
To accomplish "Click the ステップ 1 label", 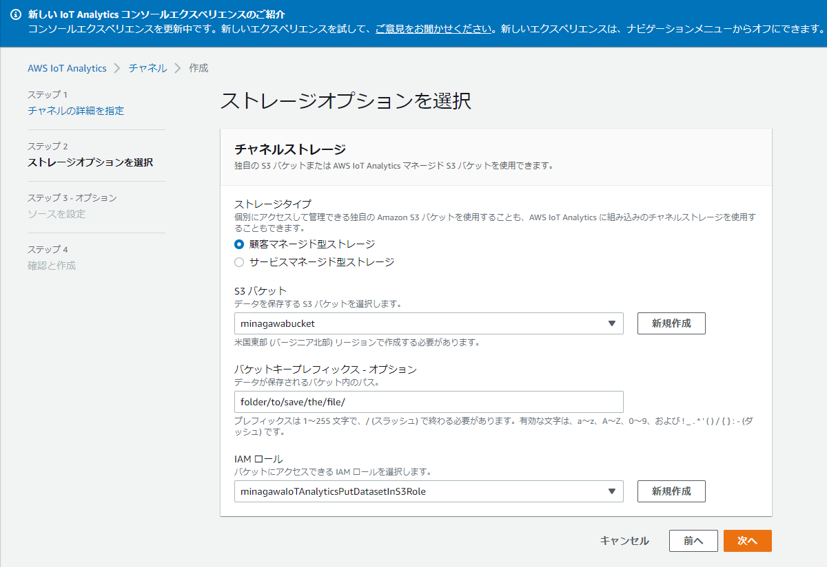I will click(x=48, y=94).
